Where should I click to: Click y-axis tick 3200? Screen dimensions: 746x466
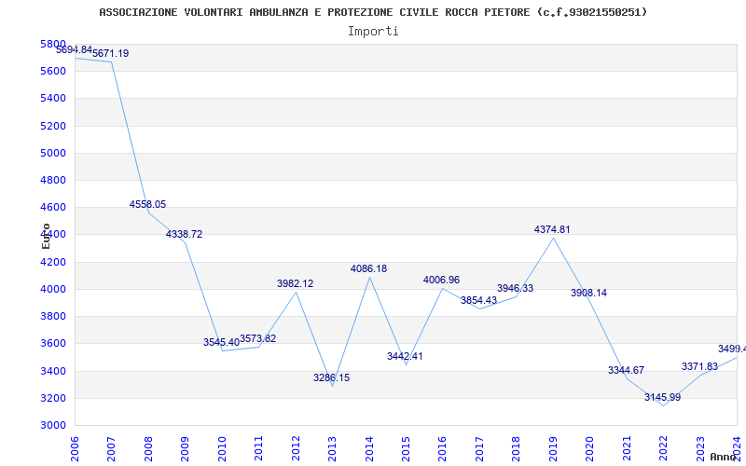click(53, 398)
